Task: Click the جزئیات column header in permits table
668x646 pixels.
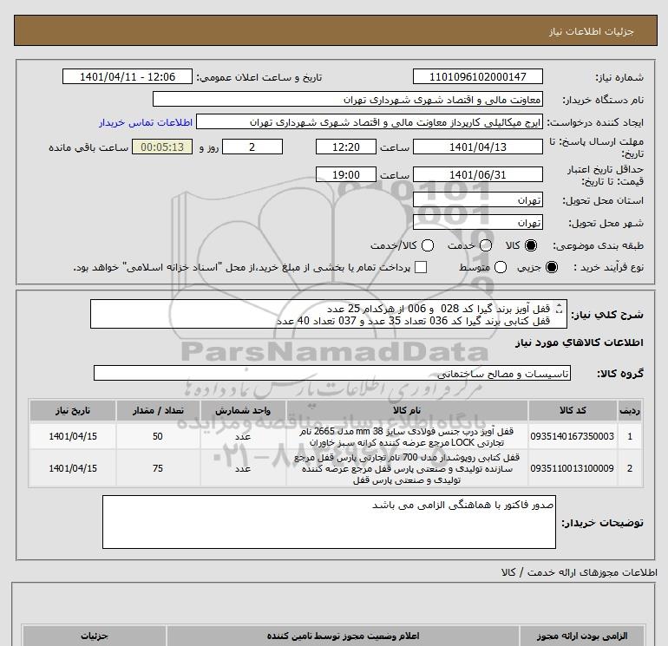Action: pyautogui.click(x=95, y=636)
